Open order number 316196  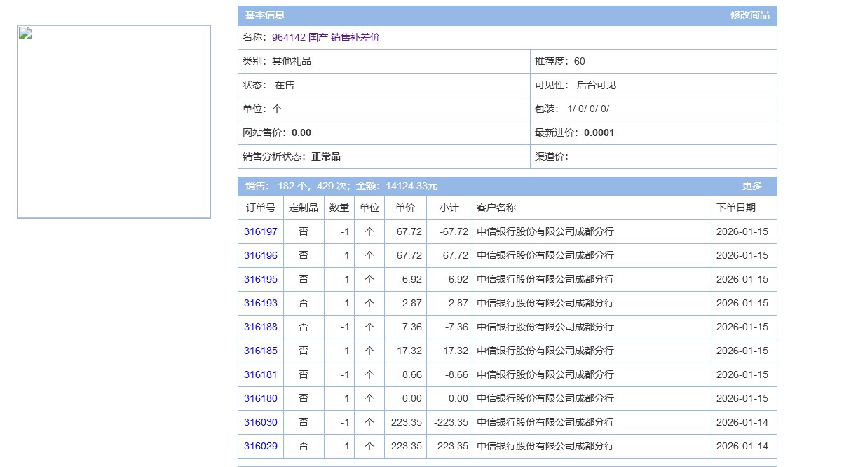[x=260, y=256]
